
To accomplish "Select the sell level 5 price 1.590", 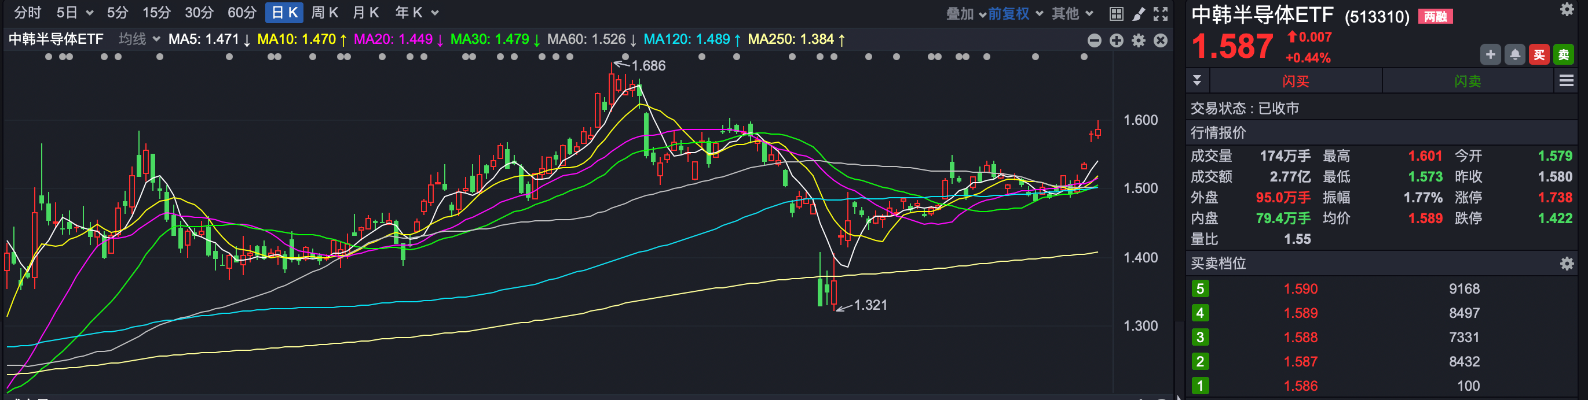I will 1300,289.
